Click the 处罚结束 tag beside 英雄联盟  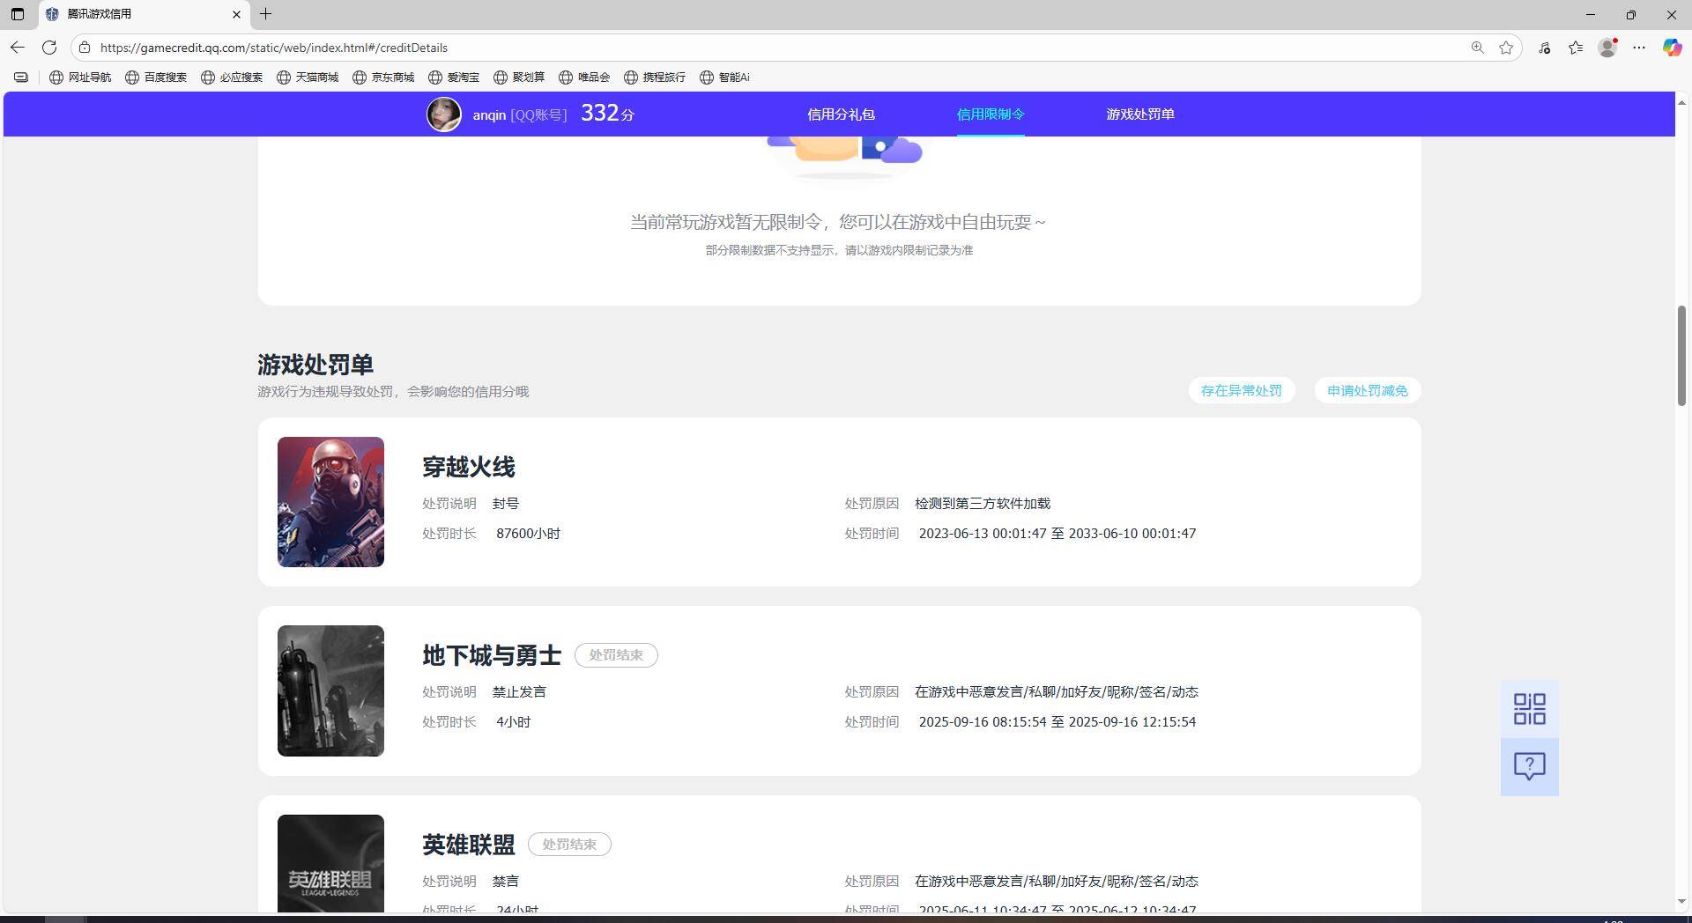click(x=569, y=844)
